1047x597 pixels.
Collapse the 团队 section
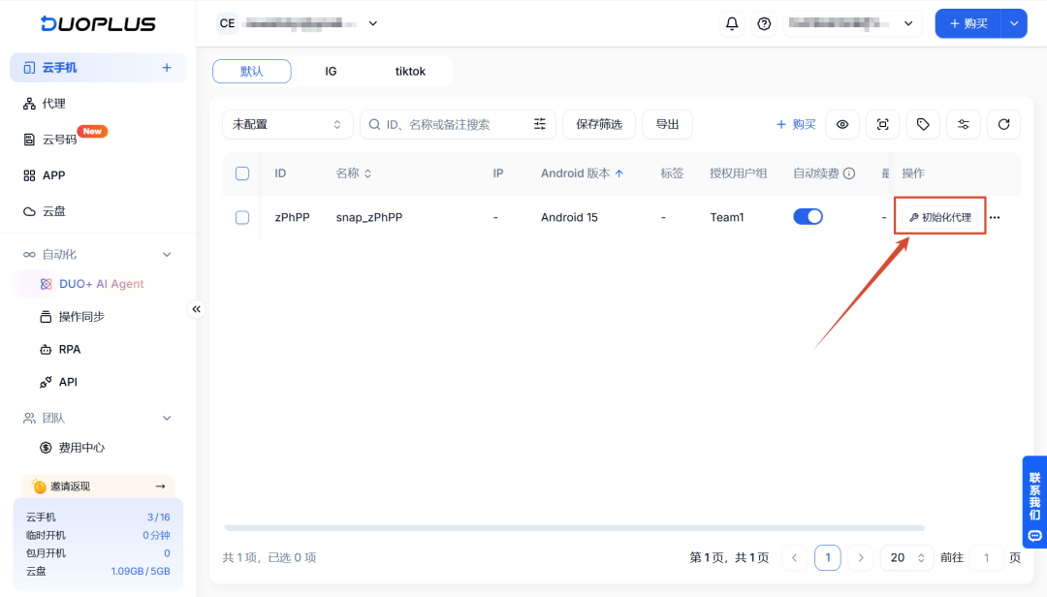pos(167,418)
